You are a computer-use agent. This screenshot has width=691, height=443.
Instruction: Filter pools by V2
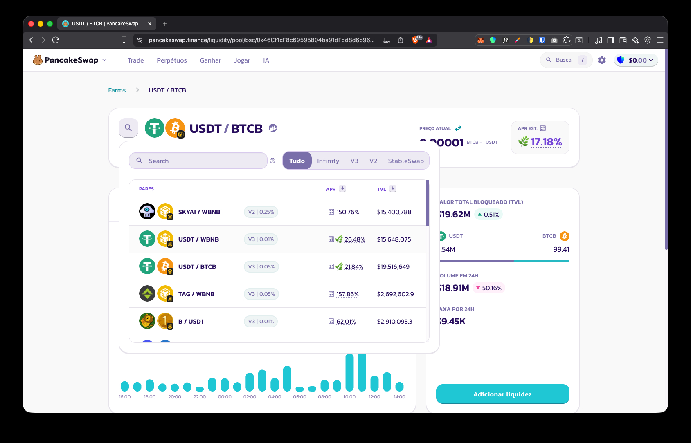(373, 161)
